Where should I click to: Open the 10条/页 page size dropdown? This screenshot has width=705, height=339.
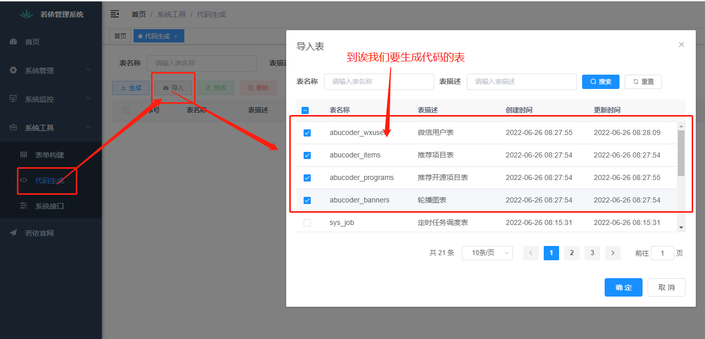pyautogui.click(x=487, y=253)
